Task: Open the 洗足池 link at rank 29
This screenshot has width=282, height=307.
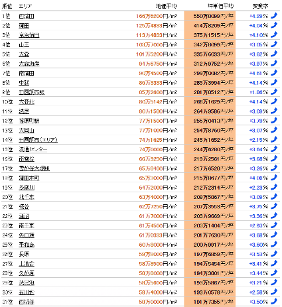Action: point(27,282)
